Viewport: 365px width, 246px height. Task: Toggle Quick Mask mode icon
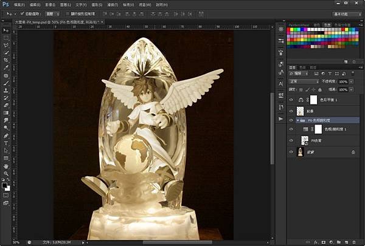coord(6,196)
